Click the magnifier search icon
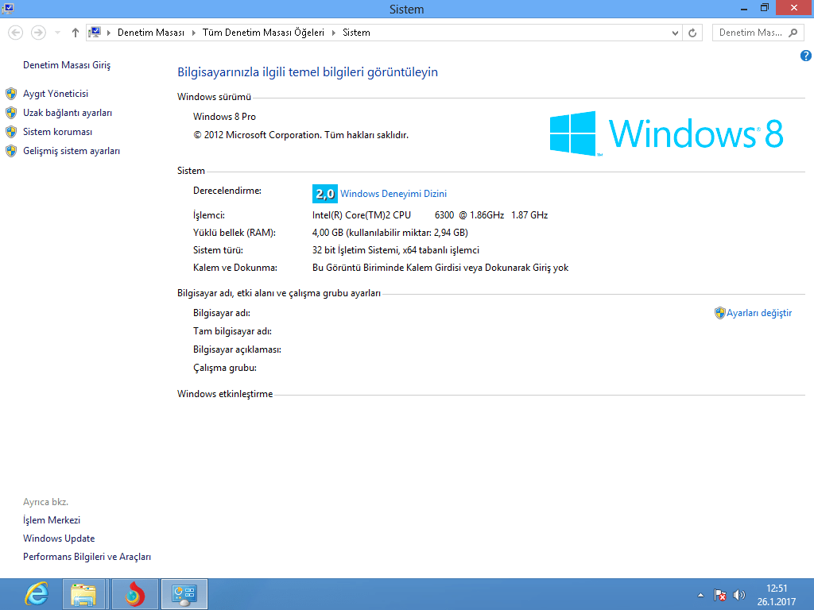The width and height of the screenshot is (814, 610). pos(793,33)
